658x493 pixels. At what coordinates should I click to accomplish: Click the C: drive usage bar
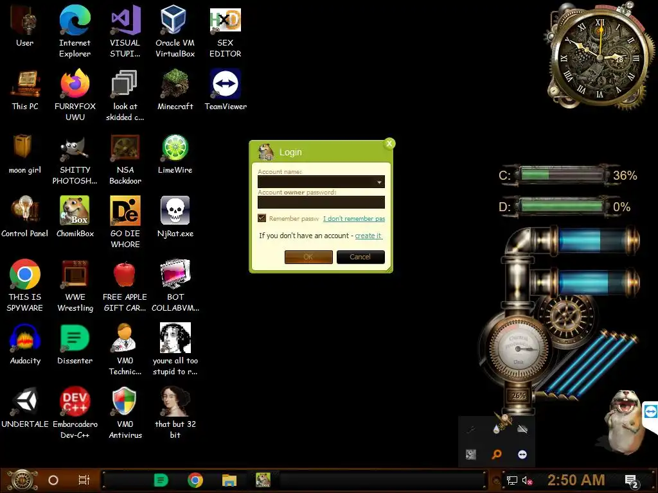pos(562,175)
